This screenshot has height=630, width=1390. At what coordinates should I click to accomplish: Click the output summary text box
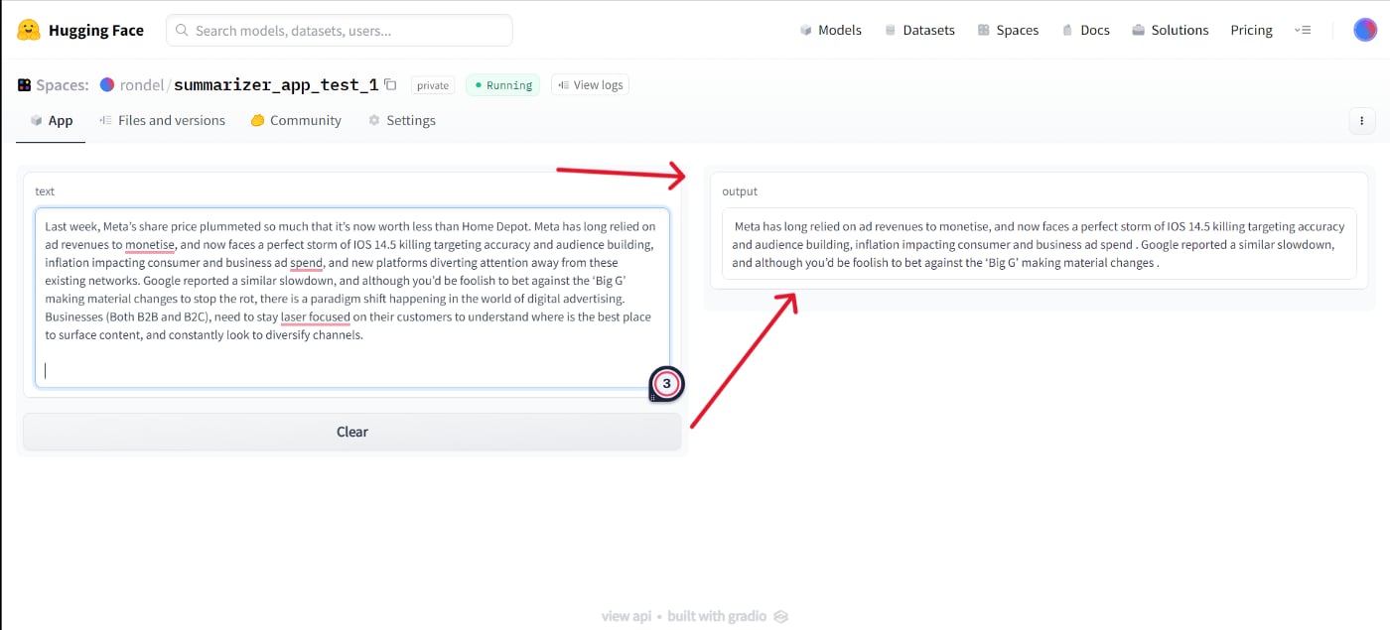[1039, 244]
